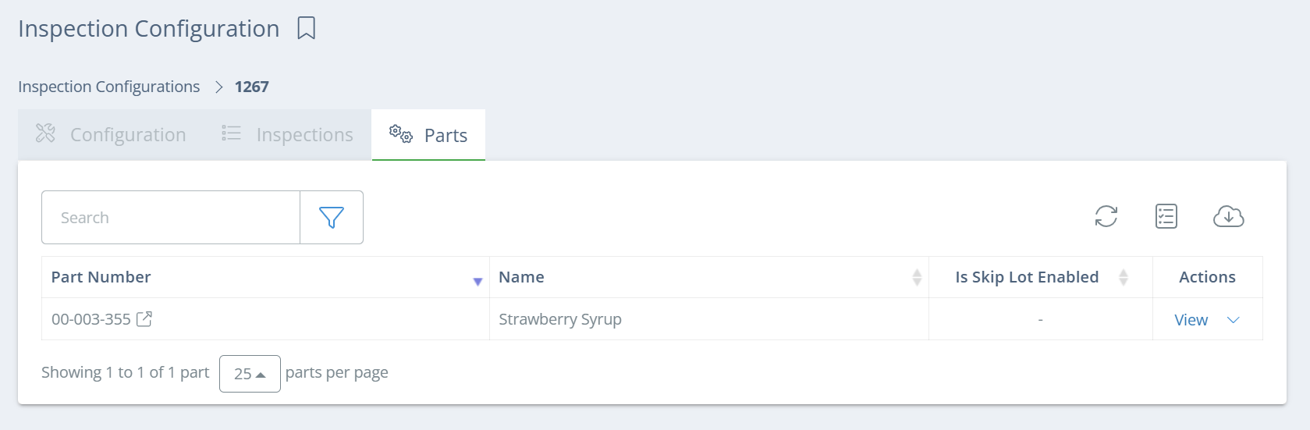Sort by the Part Number column arrow
Image resolution: width=1310 pixels, height=430 pixels.
[477, 282]
